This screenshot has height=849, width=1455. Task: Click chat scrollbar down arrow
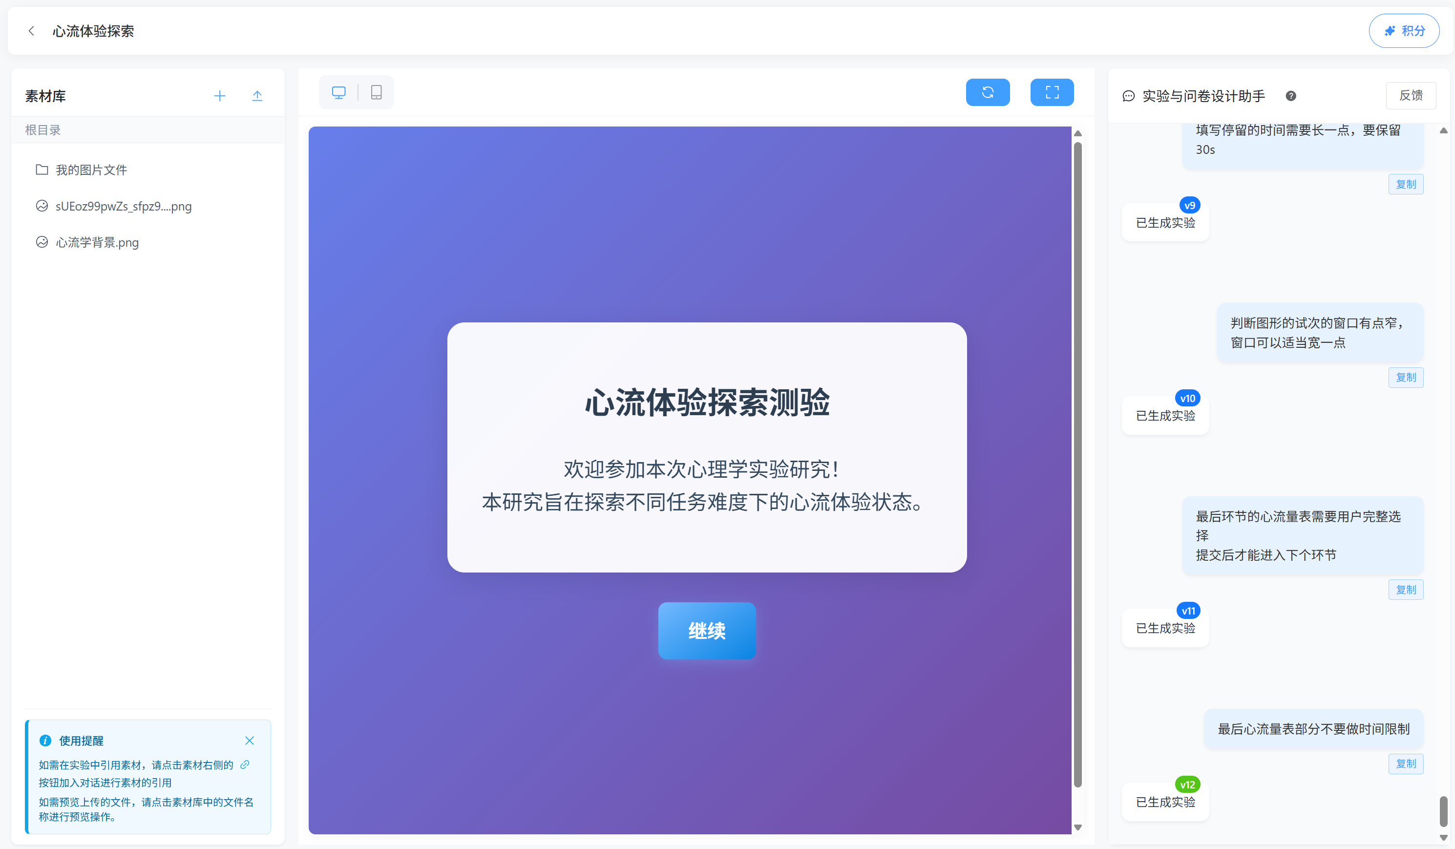(1443, 837)
